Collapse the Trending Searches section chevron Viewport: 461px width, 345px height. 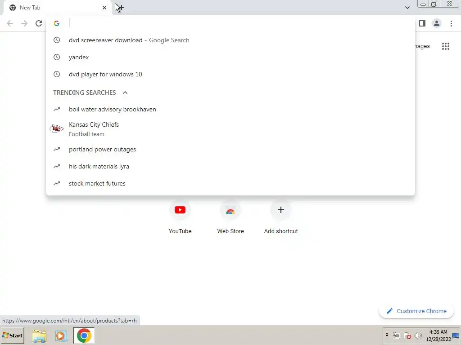pos(125,93)
